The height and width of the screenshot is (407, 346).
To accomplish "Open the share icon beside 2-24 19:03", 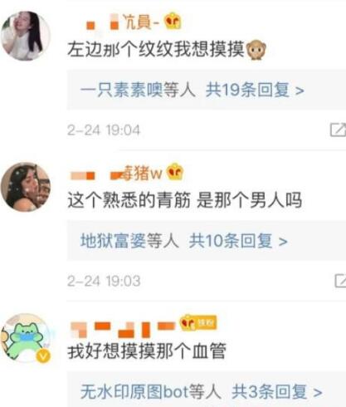I will pos(340,281).
